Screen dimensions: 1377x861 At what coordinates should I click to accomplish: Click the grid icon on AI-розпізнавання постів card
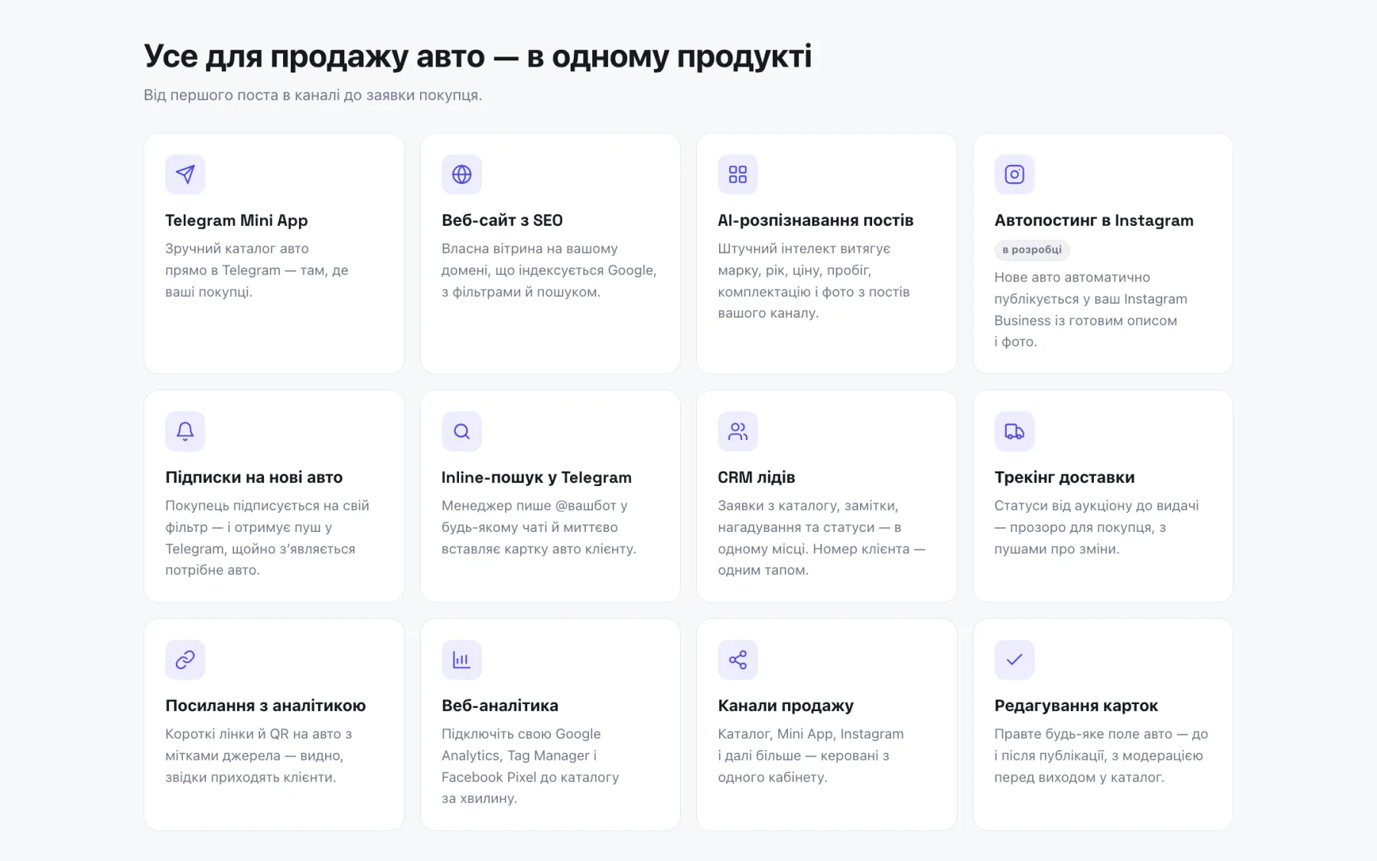coord(737,174)
